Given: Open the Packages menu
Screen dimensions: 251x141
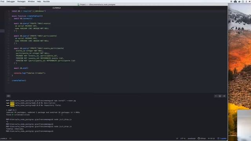Looking at the screenshot, I should tap(21, 2).
